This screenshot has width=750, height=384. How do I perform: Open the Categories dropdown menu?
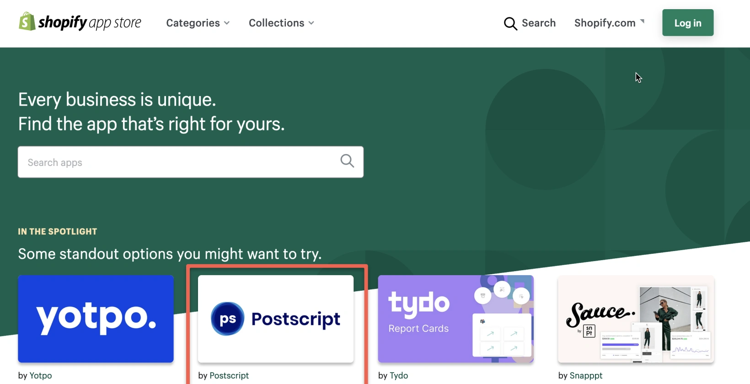click(x=198, y=23)
